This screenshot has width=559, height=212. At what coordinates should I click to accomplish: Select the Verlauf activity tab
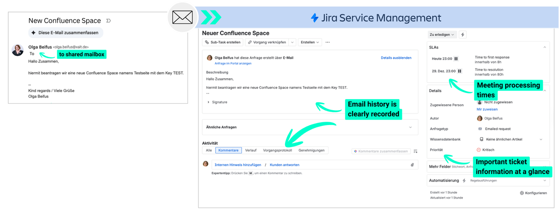(x=251, y=150)
